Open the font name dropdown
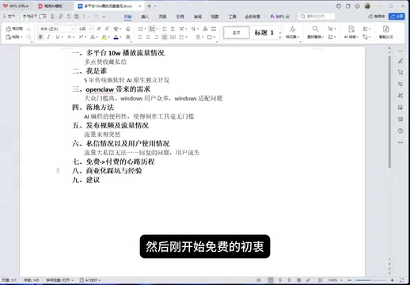The image size is (410, 285). (56, 28)
